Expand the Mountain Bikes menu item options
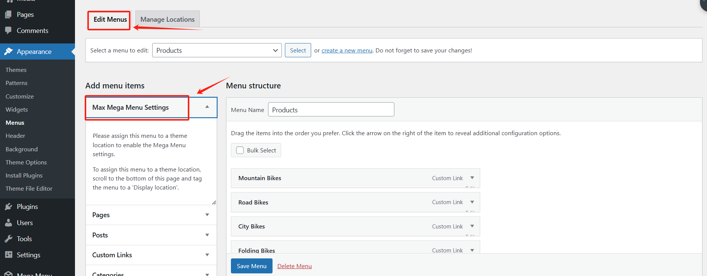 pos(472,178)
